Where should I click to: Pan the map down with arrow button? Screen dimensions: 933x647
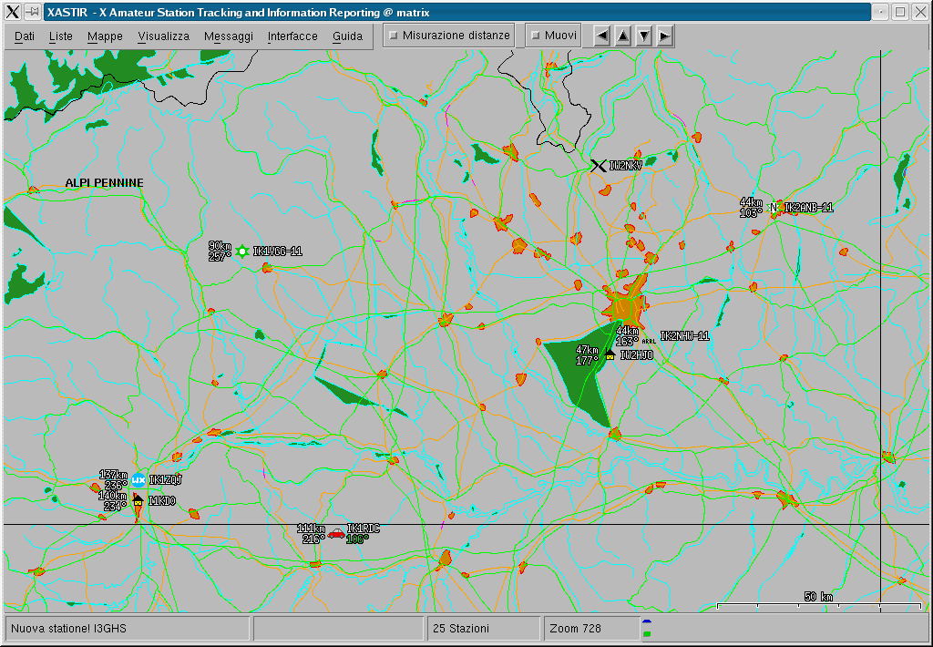(x=644, y=36)
